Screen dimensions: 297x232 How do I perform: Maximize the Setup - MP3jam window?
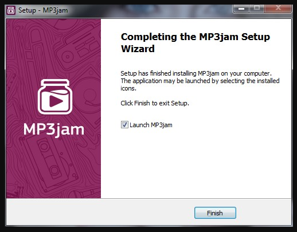click(x=257, y=8)
